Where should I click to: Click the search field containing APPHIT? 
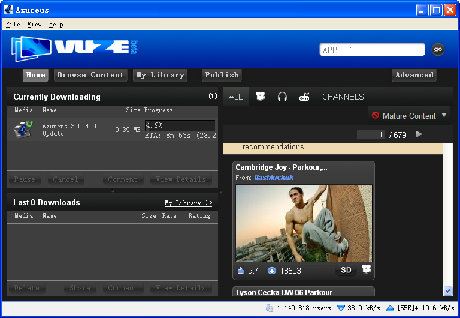pyautogui.click(x=372, y=50)
